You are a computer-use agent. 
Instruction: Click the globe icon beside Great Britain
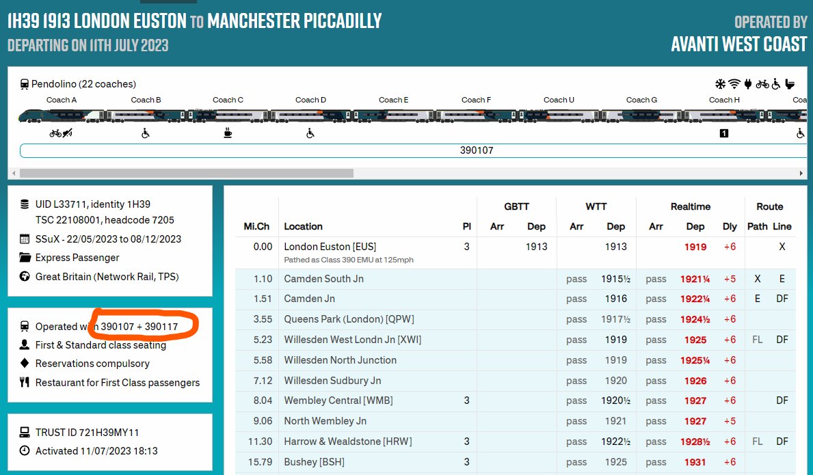[x=25, y=276]
